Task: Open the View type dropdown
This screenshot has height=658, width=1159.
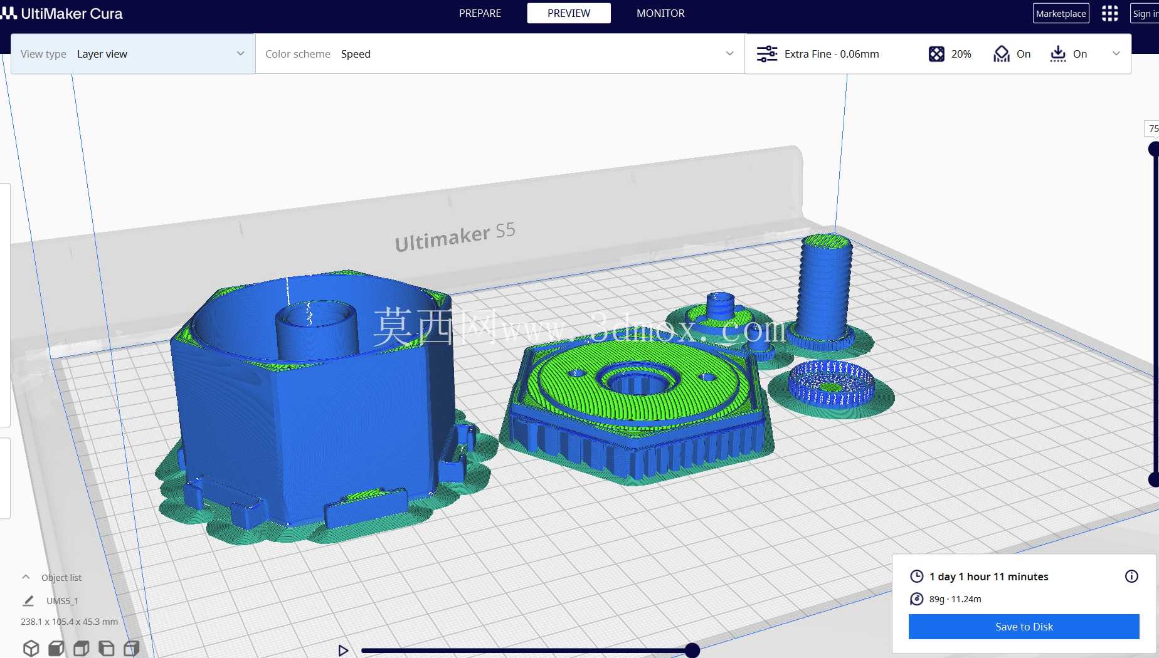Action: [133, 54]
